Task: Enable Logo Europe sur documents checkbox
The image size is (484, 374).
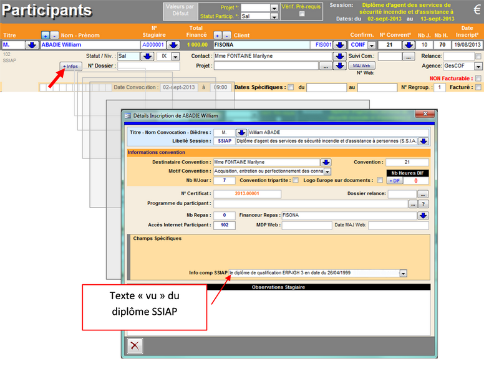Action: pyautogui.click(x=380, y=180)
